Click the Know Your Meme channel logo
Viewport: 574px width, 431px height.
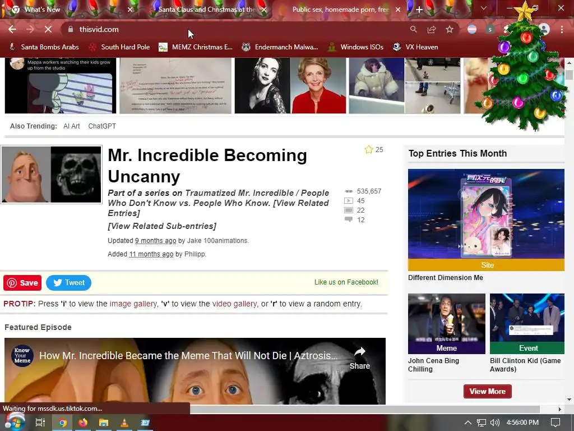(x=22, y=355)
